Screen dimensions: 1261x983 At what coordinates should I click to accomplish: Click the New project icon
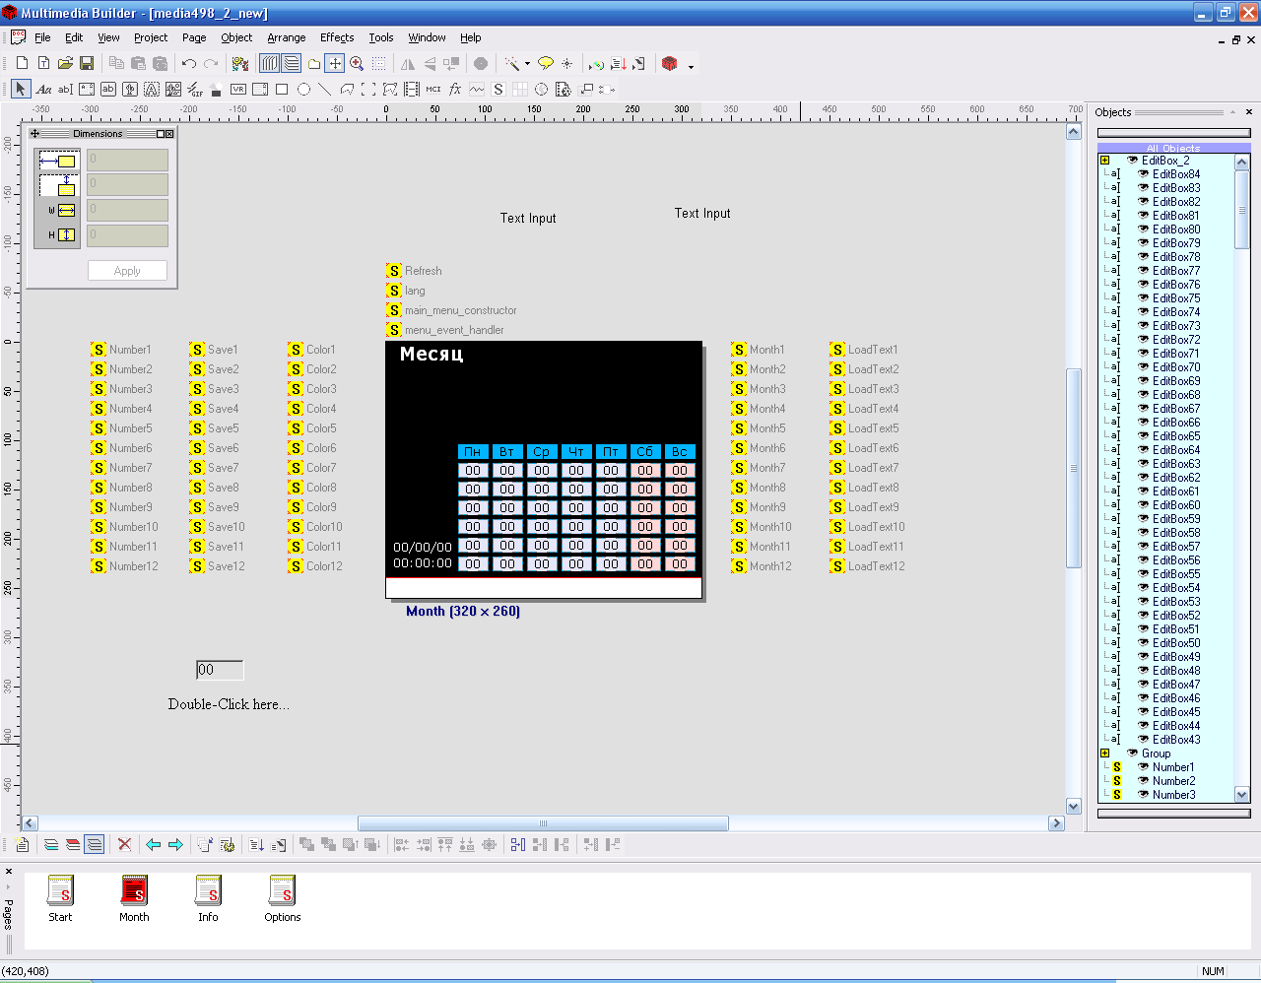[22, 63]
